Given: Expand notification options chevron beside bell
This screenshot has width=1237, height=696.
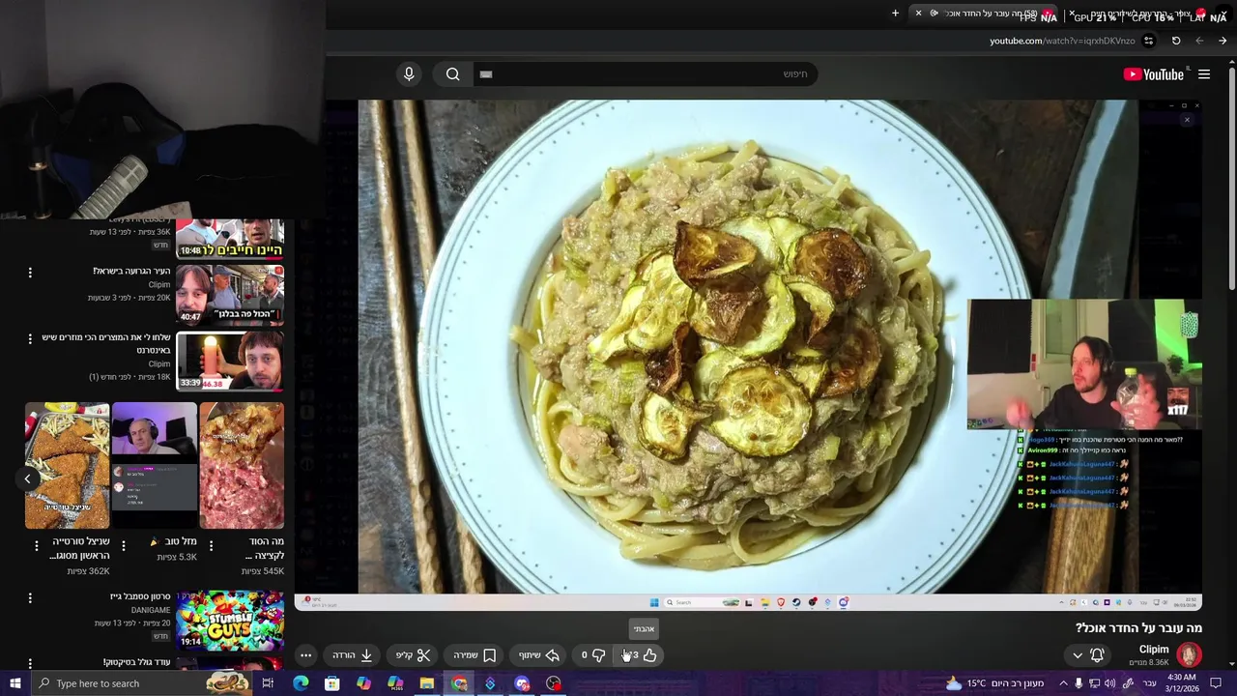Looking at the screenshot, I should tap(1078, 655).
